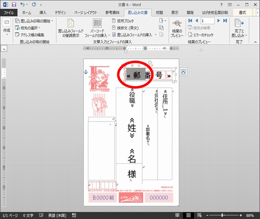The image size is (260, 219).
Task: Click the 様 honorific text
Action: pos(132,174)
